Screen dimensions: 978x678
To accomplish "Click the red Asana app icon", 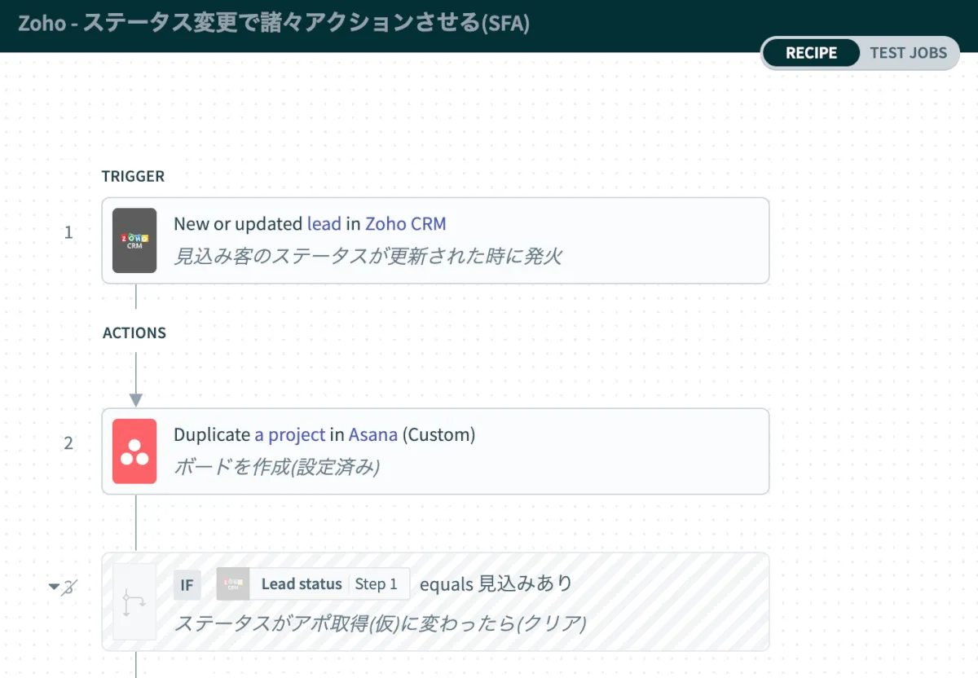I will click(134, 451).
